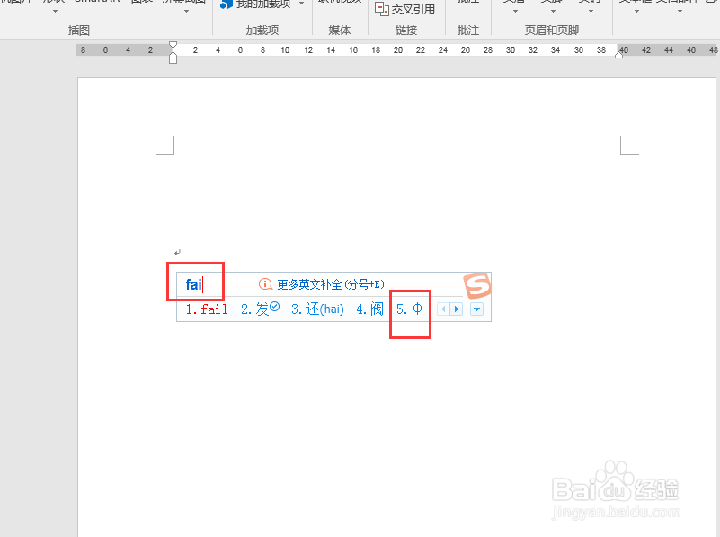Screen dimensions: 720x537
Task: Select candidate 5 'Φ' in the IME bar
Action: pyautogui.click(x=410, y=309)
